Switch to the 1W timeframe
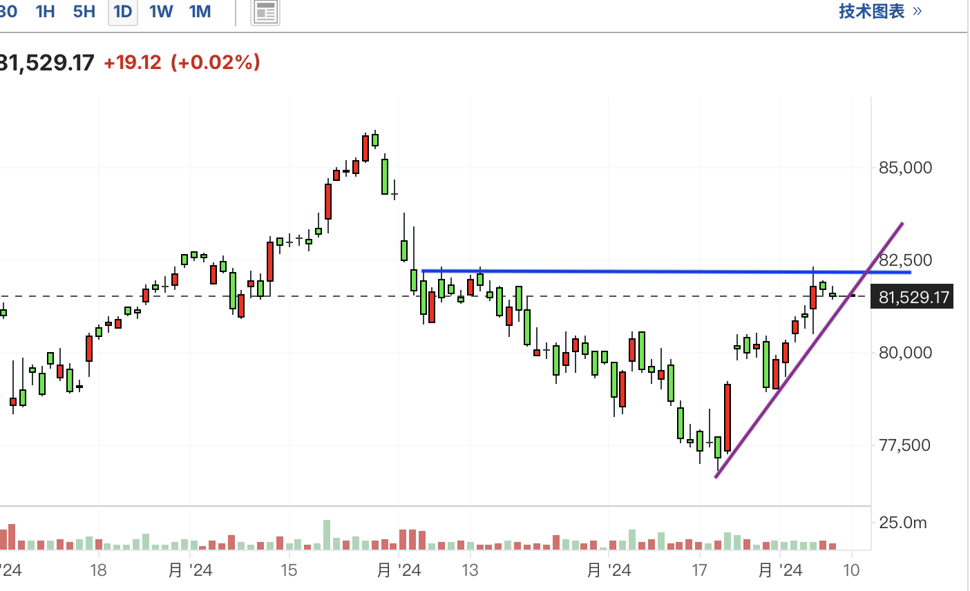 click(x=161, y=11)
